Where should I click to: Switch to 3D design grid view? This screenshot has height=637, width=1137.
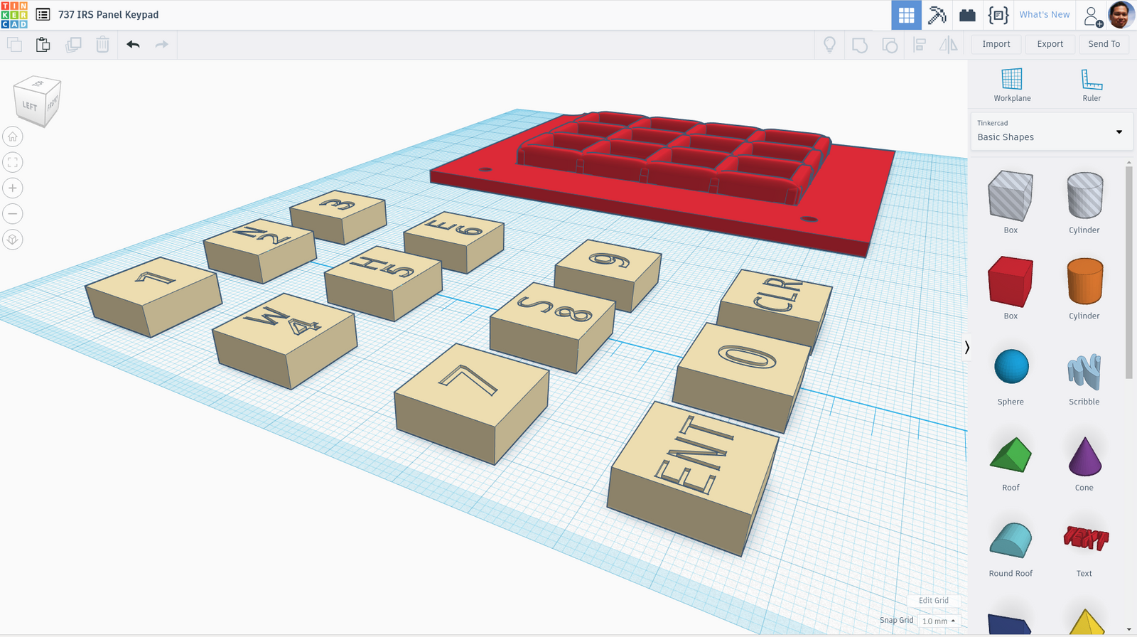tap(906, 15)
